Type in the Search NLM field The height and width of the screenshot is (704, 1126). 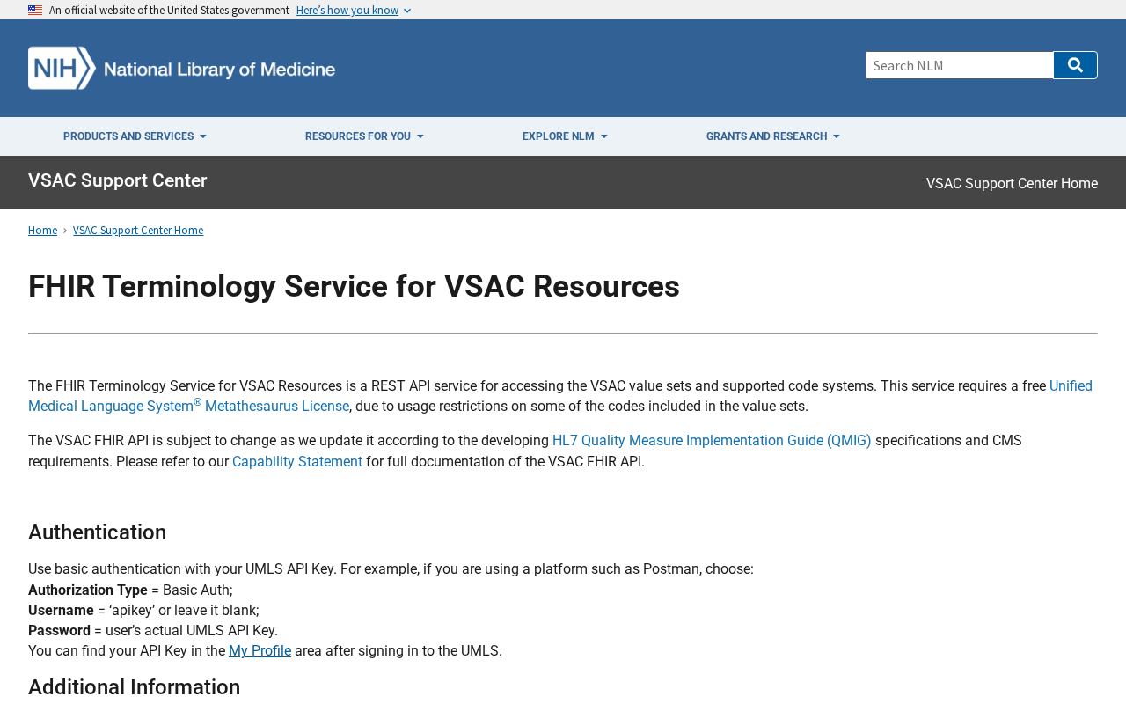point(960,65)
